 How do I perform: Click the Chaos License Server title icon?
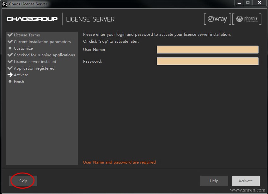(5, 4)
